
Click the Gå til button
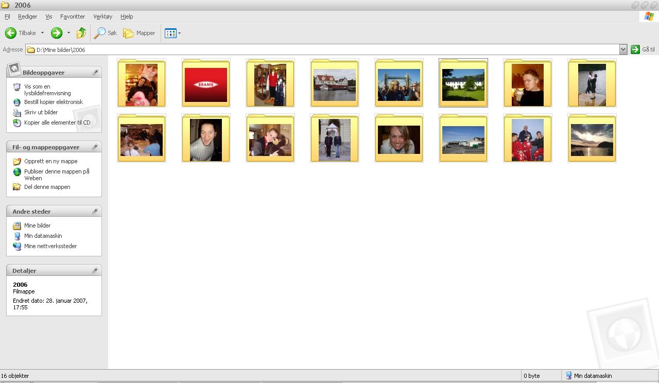(x=643, y=49)
